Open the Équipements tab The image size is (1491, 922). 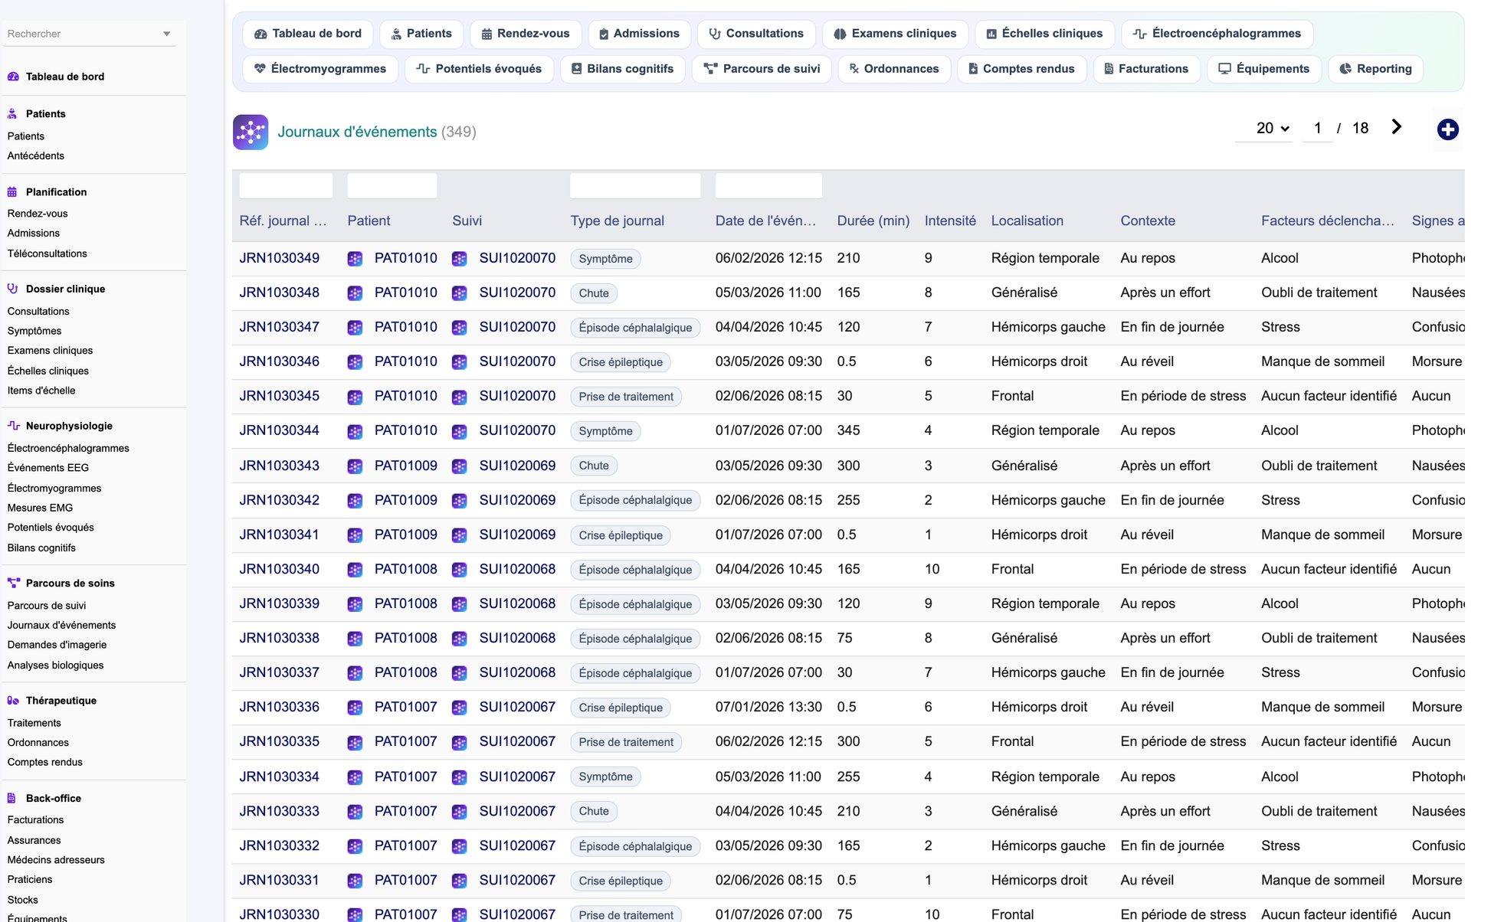(x=1264, y=69)
